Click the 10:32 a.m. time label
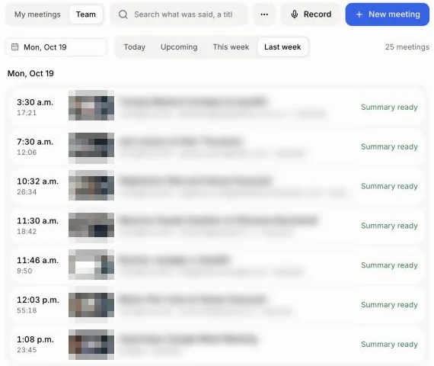 37,181
